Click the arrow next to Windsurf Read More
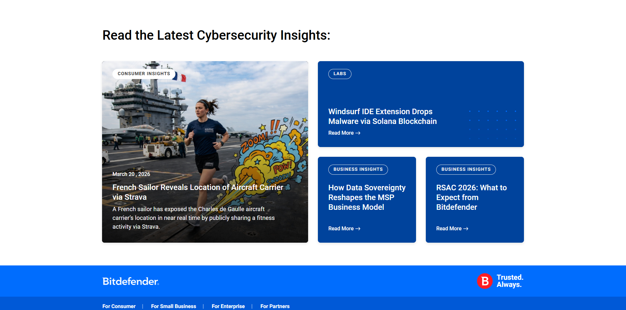Viewport: 626px width, 310px height. [358, 133]
